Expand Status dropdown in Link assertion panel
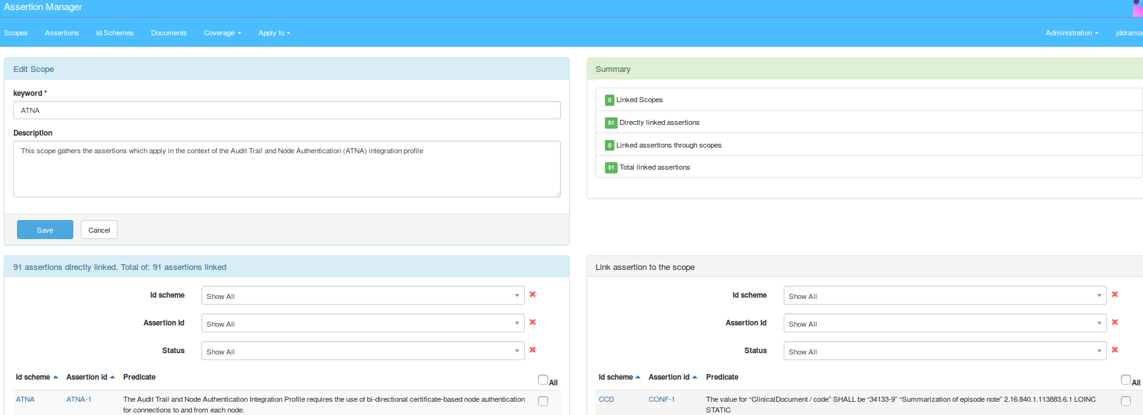 [945, 351]
